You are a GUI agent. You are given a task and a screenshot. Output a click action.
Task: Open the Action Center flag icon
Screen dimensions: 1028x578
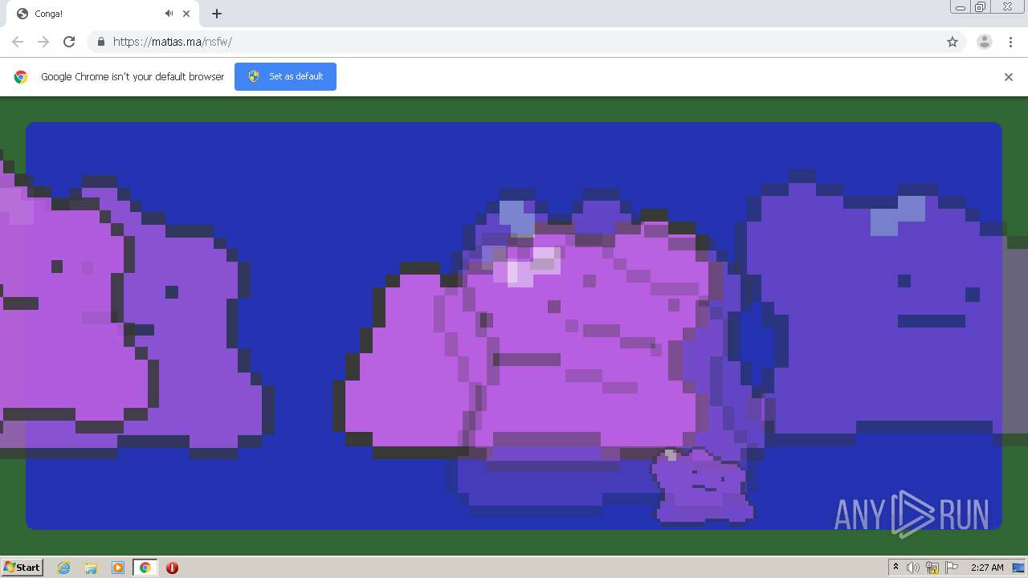[952, 568]
